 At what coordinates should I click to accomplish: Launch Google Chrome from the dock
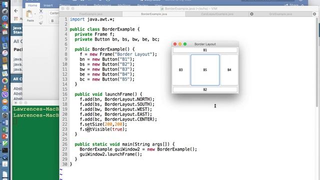click(x=5, y=25)
